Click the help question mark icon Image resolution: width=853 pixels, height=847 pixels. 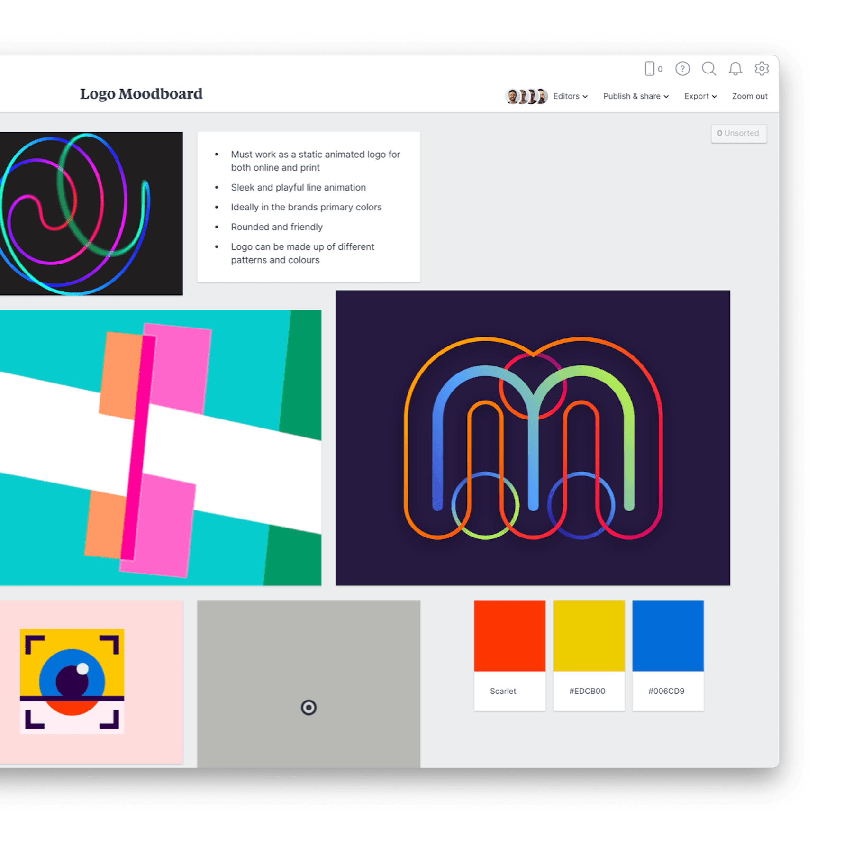681,69
